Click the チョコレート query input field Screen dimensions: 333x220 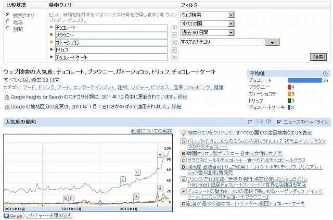coord(111,28)
